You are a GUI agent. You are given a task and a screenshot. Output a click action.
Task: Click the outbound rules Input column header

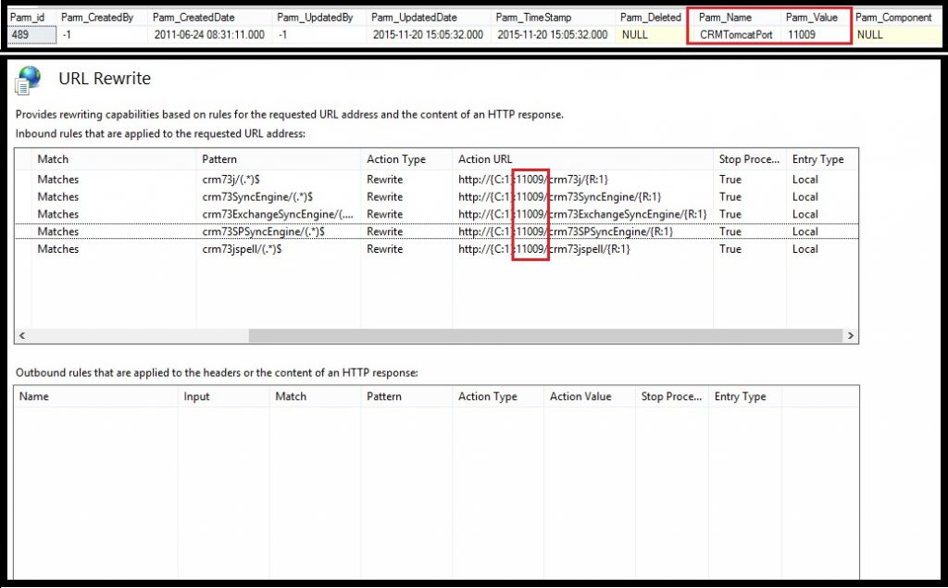coord(196,396)
